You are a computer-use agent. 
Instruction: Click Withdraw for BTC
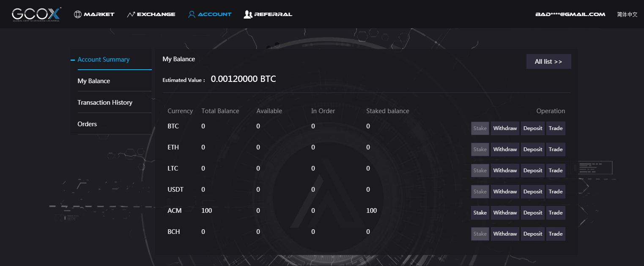pos(505,128)
